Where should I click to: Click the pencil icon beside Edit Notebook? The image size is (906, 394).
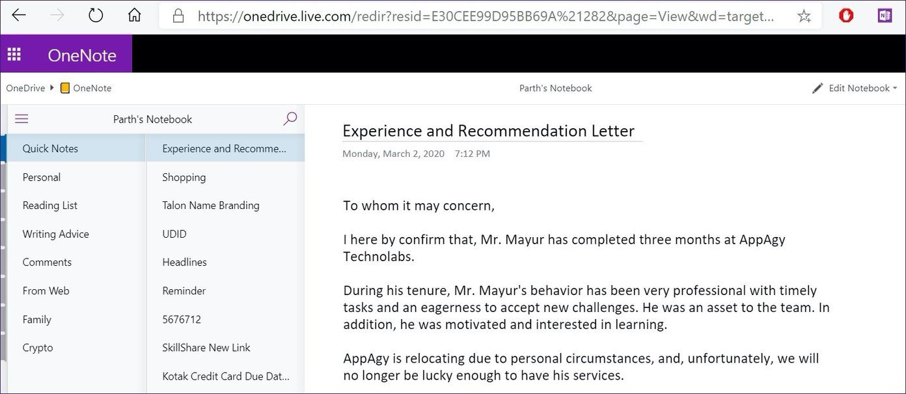pyautogui.click(x=817, y=88)
